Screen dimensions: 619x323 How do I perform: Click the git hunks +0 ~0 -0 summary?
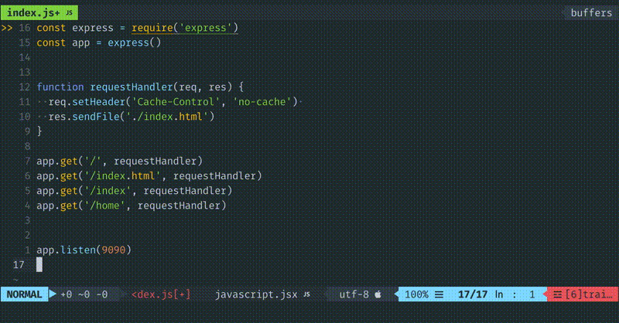[84, 294]
